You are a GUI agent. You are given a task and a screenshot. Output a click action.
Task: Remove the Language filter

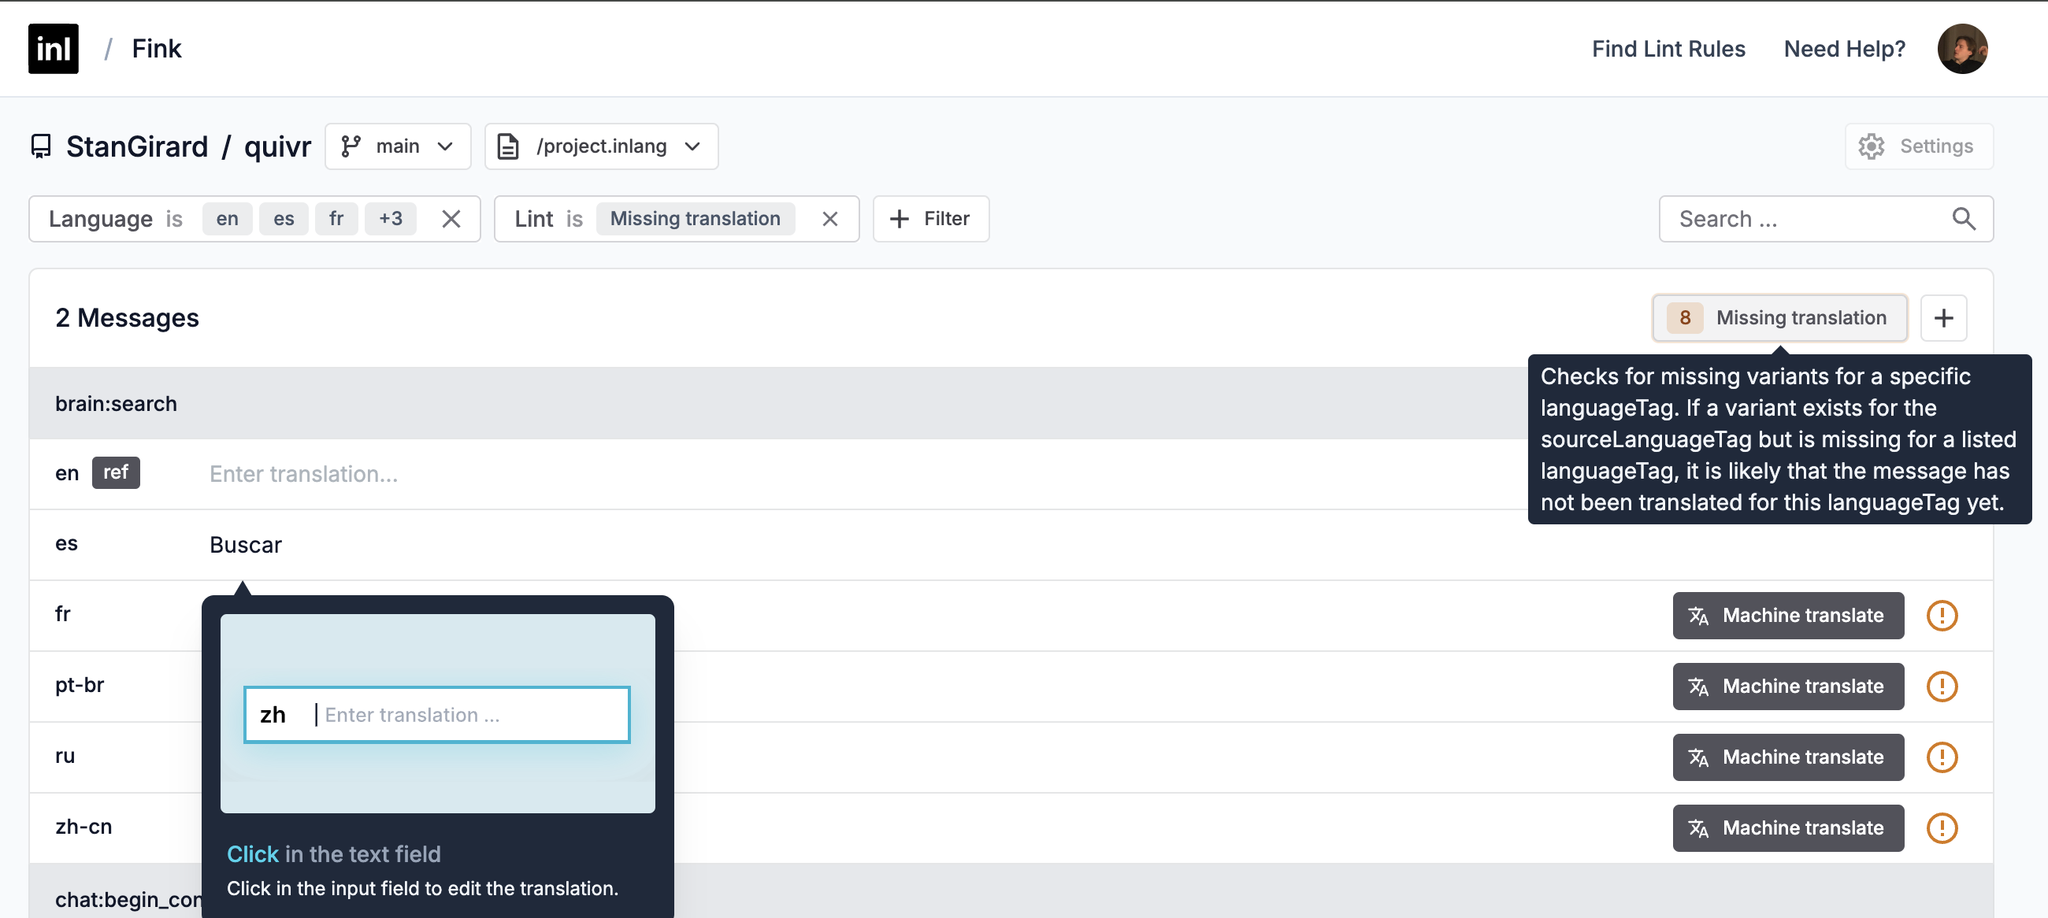(452, 218)
